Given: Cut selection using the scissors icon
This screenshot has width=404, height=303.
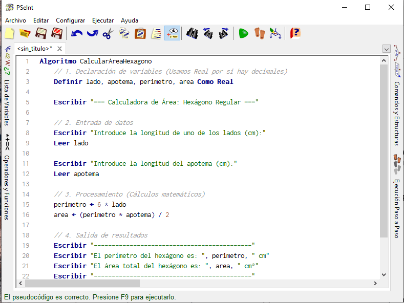Looking at the screenshot, I should pyautogui.click(x=108, y=34).
